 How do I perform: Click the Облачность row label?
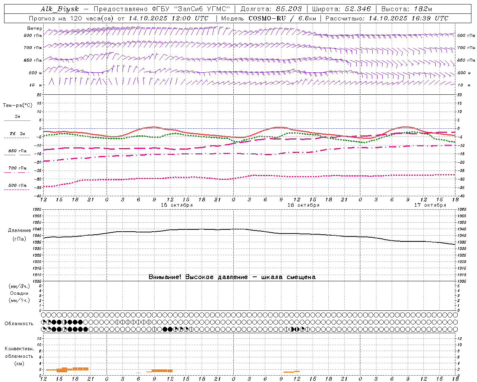tap(19, 324)
